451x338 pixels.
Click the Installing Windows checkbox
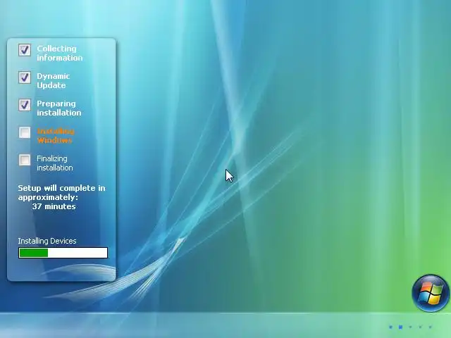tap(25, 132)
